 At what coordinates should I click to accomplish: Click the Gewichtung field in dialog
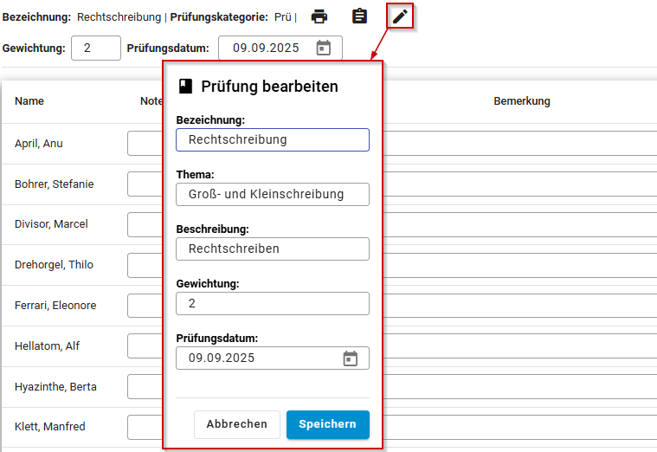pos(273,303)
